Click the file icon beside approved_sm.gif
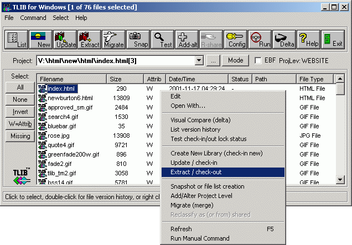Viewport: 352px width, 245px height. (x=42, y=107)
